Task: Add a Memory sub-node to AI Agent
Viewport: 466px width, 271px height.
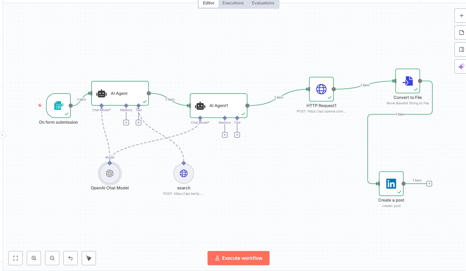Action: point(126,123)
